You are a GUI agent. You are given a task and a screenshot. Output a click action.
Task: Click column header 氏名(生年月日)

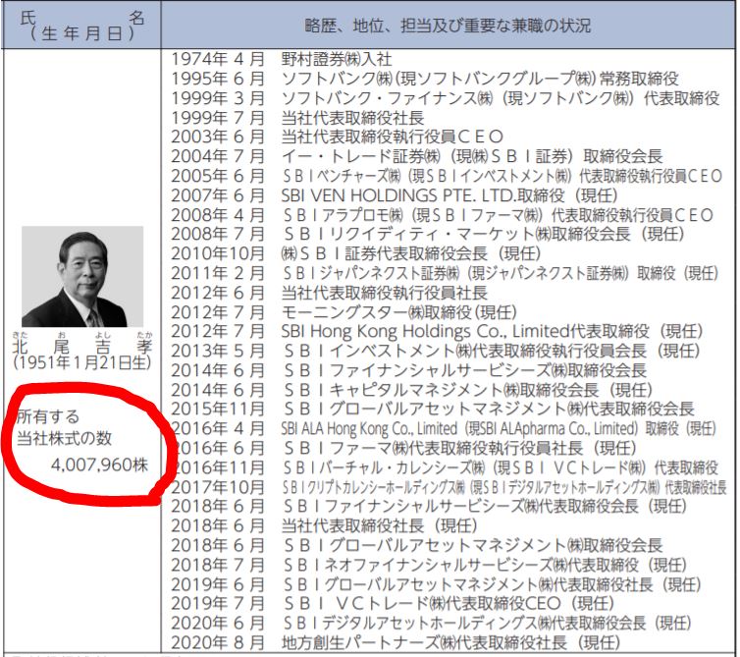[82, 26]
